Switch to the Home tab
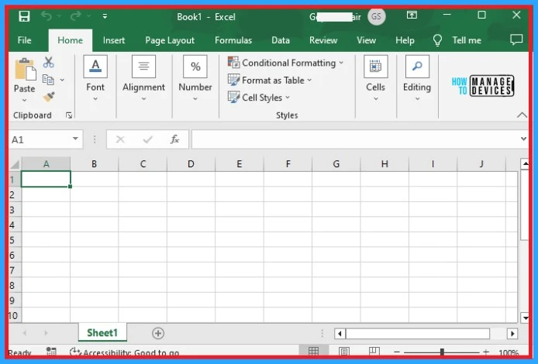Image resolution: width=538 pixels, height=364 pixels. tap(71, 40)
